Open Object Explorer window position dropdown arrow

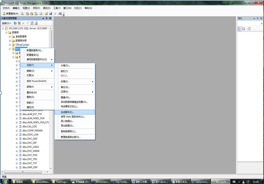click(x=43, y=18)
